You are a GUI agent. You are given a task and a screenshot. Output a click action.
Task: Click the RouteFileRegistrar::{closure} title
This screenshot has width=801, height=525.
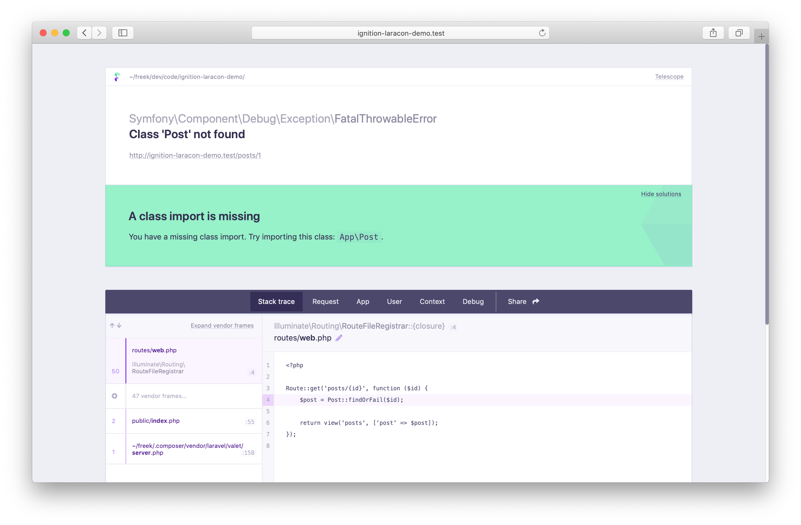coord(359,326)
